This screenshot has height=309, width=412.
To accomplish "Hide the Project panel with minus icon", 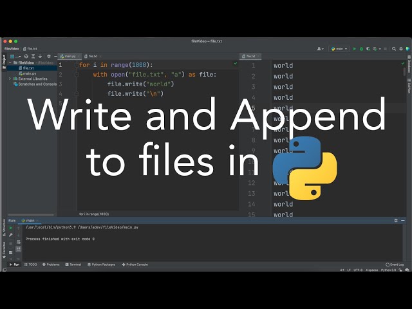I will click(55, 56).
